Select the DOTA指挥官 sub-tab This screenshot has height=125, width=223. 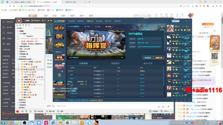(x=74, y=26)
